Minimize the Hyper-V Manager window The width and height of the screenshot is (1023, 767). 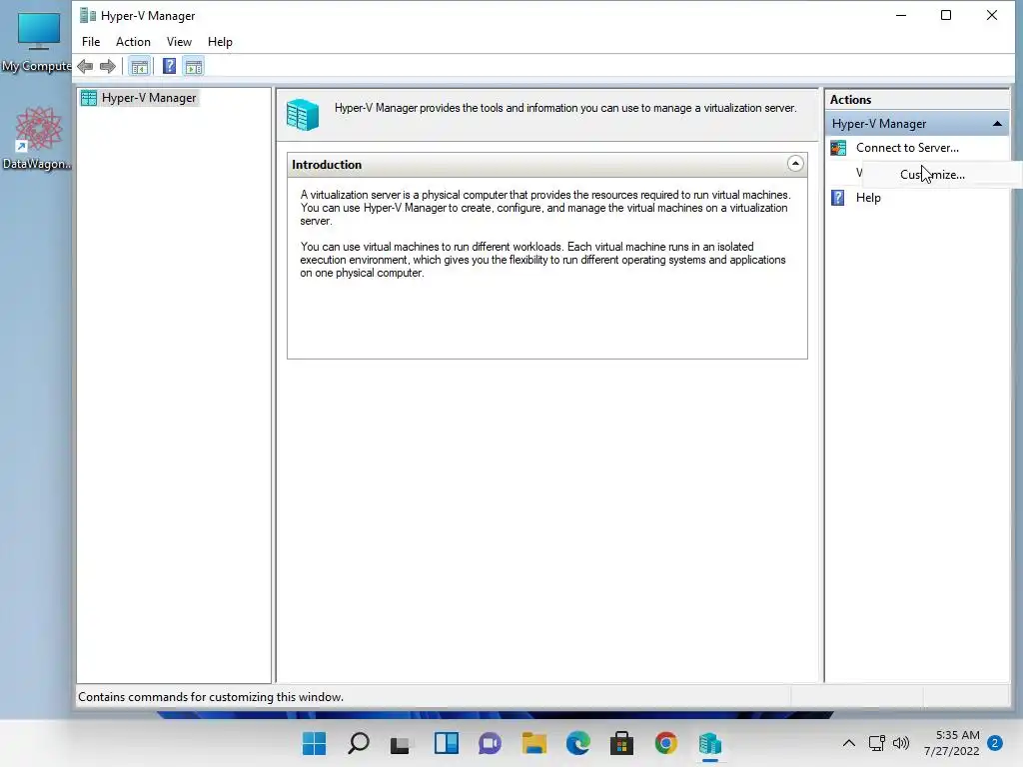coord(901,15)
